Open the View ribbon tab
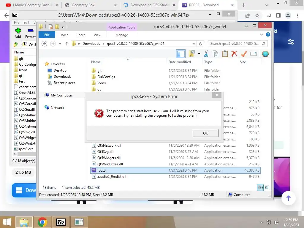Image resolution: width=304 pixels, height=228 pixels. tap(97, 35)
